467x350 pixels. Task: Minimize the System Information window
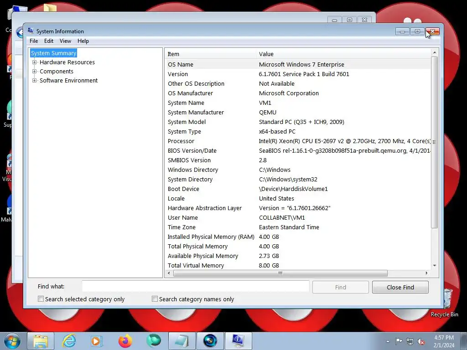click(x=402, y=31)
